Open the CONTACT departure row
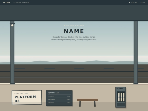This screenshot has height=111, width=148. point(59,103)
